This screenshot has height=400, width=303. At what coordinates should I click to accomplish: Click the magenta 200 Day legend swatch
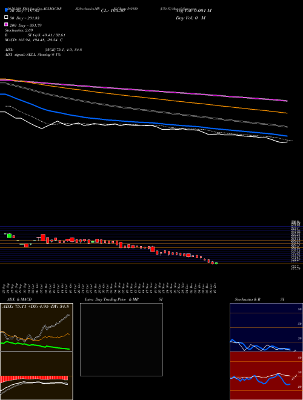pyautogui.click(x=6, y=24)
